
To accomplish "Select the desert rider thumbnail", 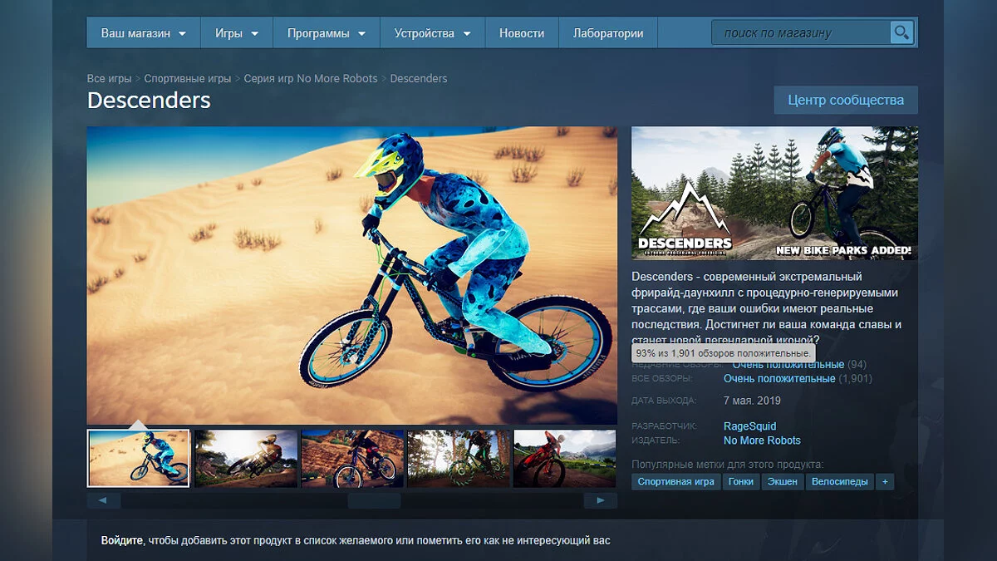I will (138, 458).
